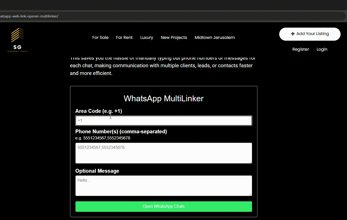347x220 pixels.
Task: Click the Area Code (e.g. +1) label
Action: click(99, 111)
